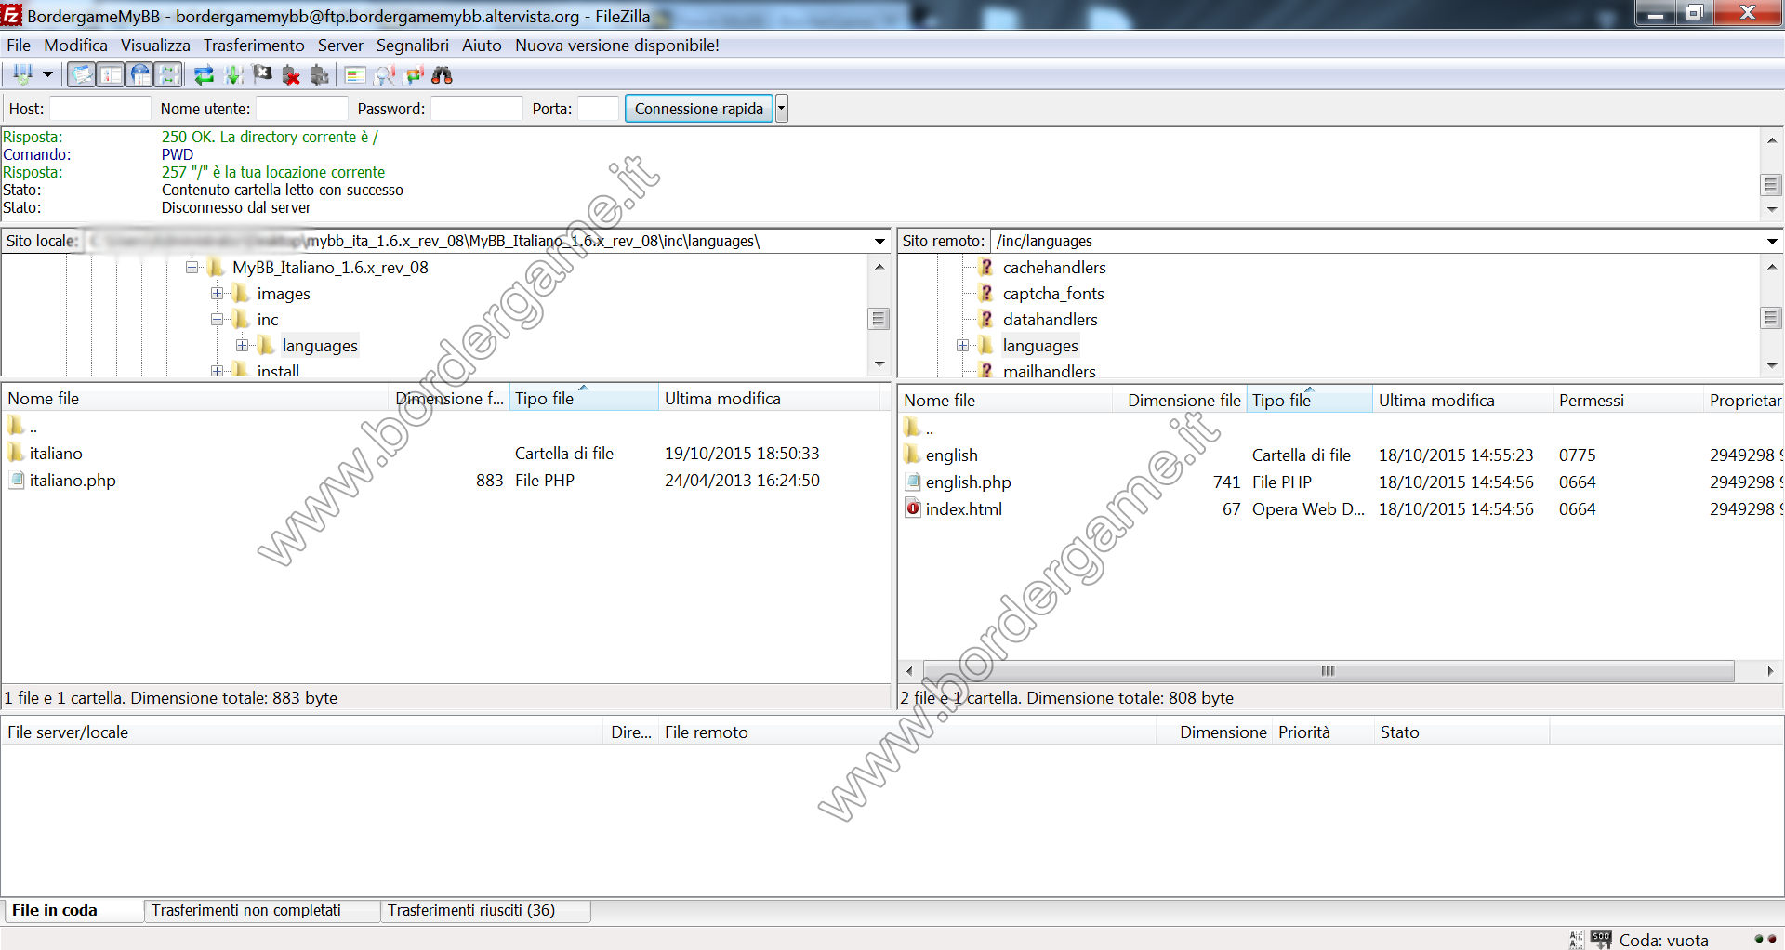1785x950 pixels.
Task: Open the directory listing filters dialog
Action: pyautogui.click(x=355, y=74)
